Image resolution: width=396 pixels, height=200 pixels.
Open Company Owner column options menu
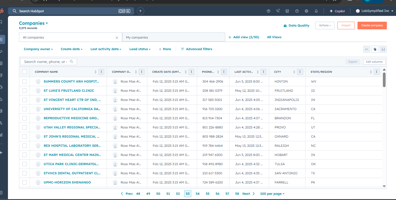141,72
